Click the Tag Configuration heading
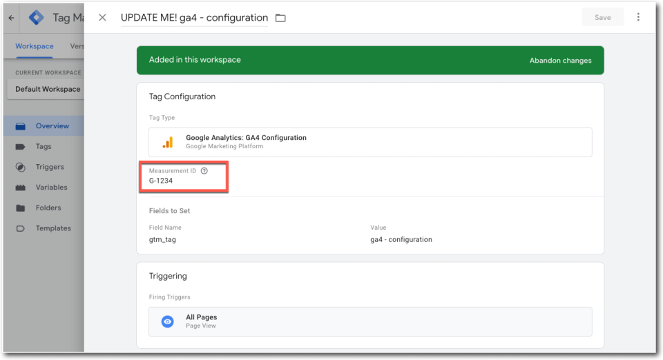 pos(182,97)
